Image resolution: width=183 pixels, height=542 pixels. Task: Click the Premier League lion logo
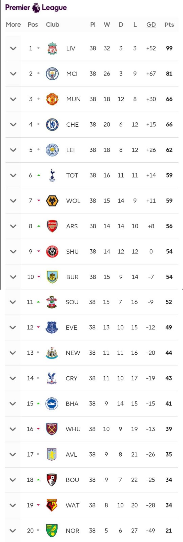click(x=36, y=7)
